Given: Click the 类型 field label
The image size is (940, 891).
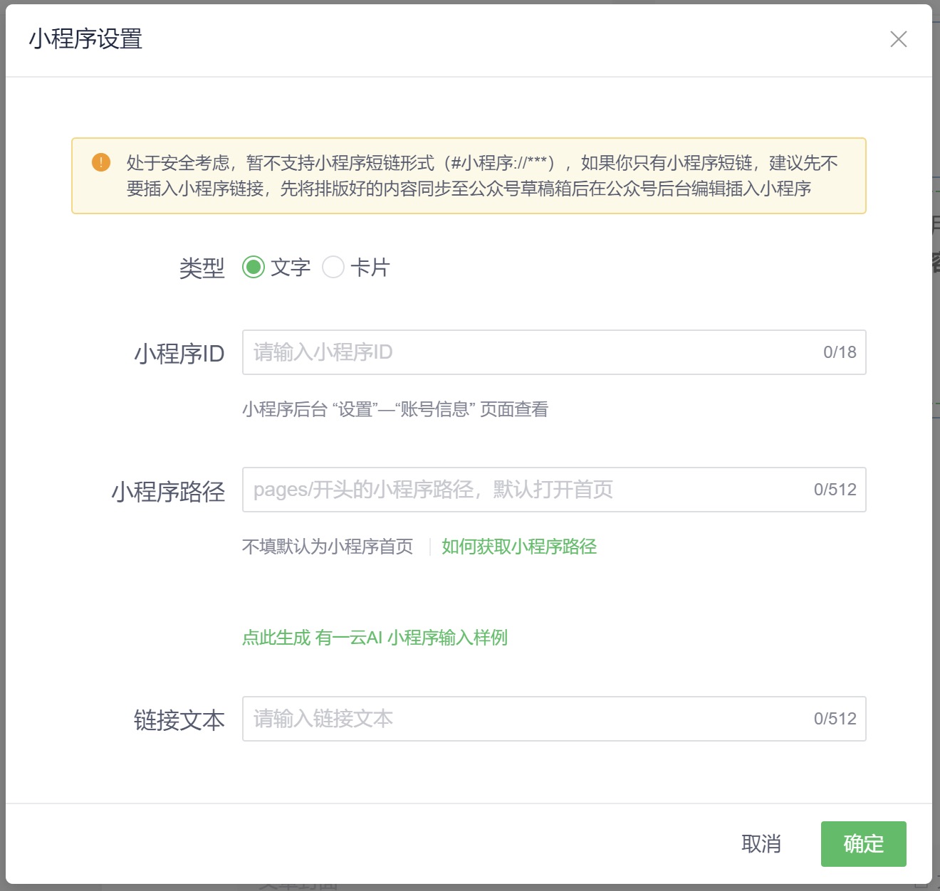Looking at the screenshot, I should point(202,268).
